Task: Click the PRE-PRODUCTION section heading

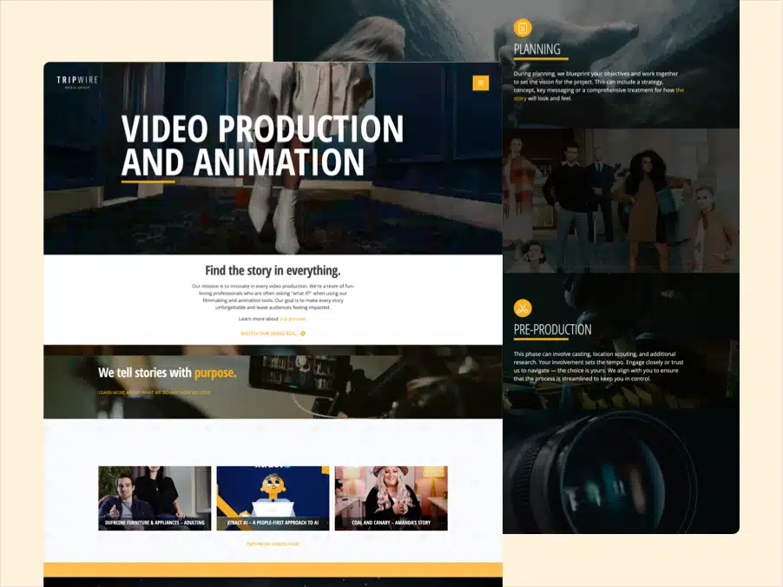Action: pyautogui.click(x=552, y=329)
